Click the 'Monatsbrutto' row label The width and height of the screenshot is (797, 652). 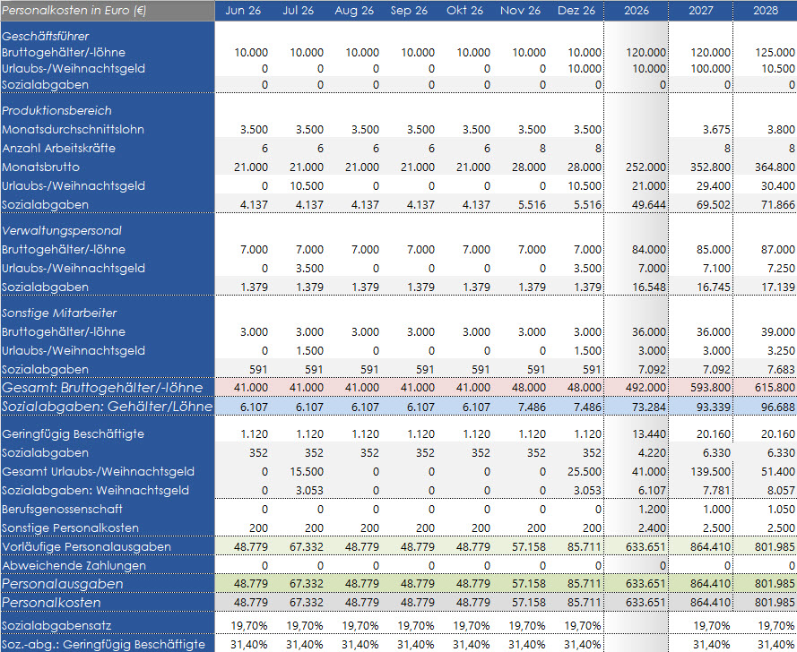coord(40,167)
